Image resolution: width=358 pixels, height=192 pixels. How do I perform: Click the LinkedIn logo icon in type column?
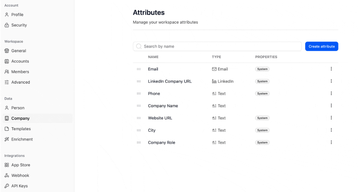214,81
